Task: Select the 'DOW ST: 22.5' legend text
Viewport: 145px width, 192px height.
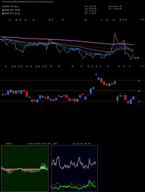Action: click(11, 6)
